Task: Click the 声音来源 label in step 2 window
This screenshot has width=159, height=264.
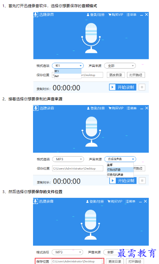Action: [95, 159]
